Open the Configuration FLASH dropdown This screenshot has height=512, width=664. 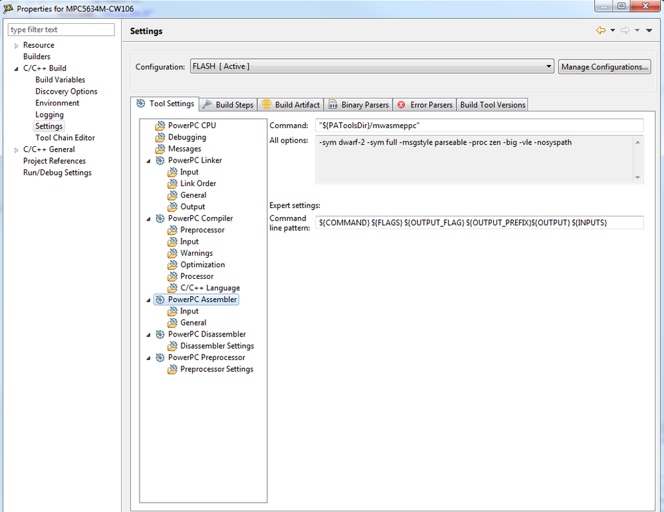(372, 66)
